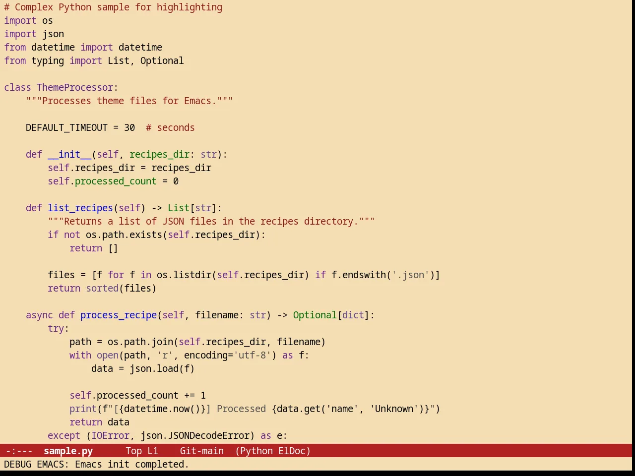Click the 'filename: str' parameter in process_recipe
Screen dimensions: 635x476
click(230, 315)
